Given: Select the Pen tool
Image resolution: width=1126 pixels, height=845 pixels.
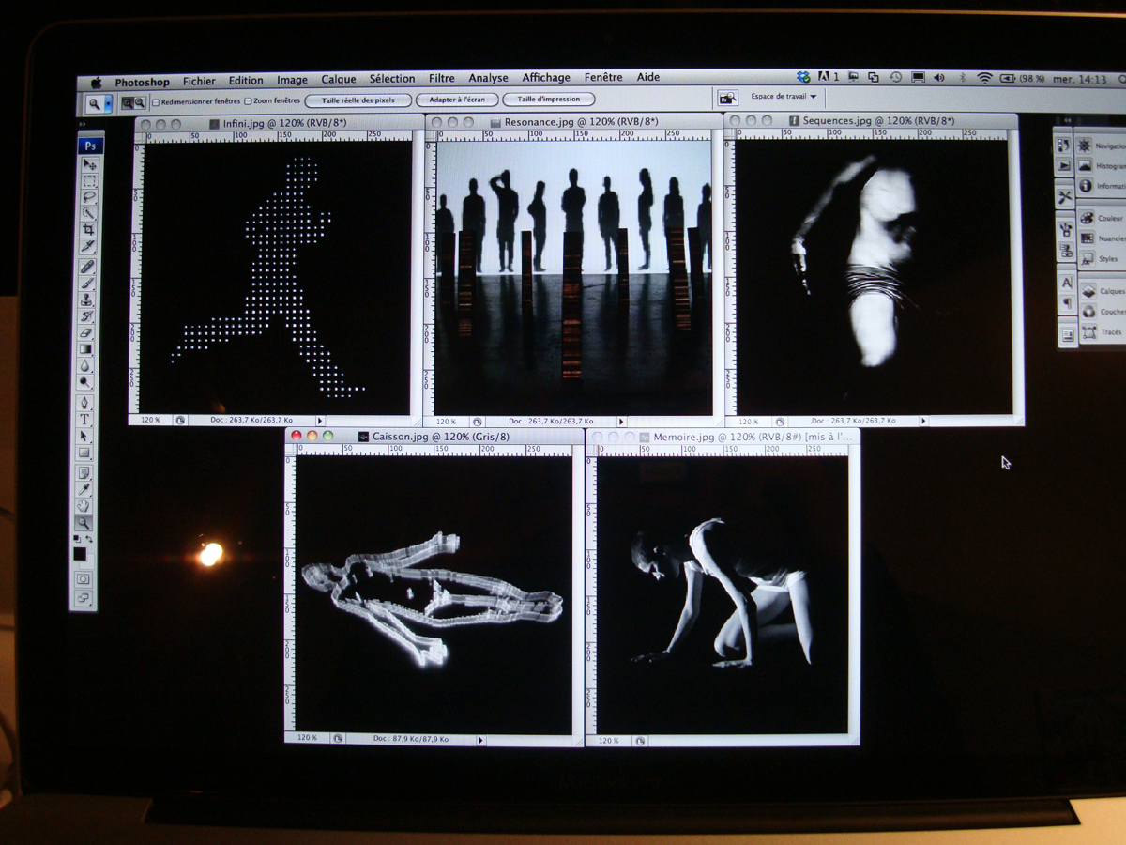Looking at the screenshot, I should 85,403.
